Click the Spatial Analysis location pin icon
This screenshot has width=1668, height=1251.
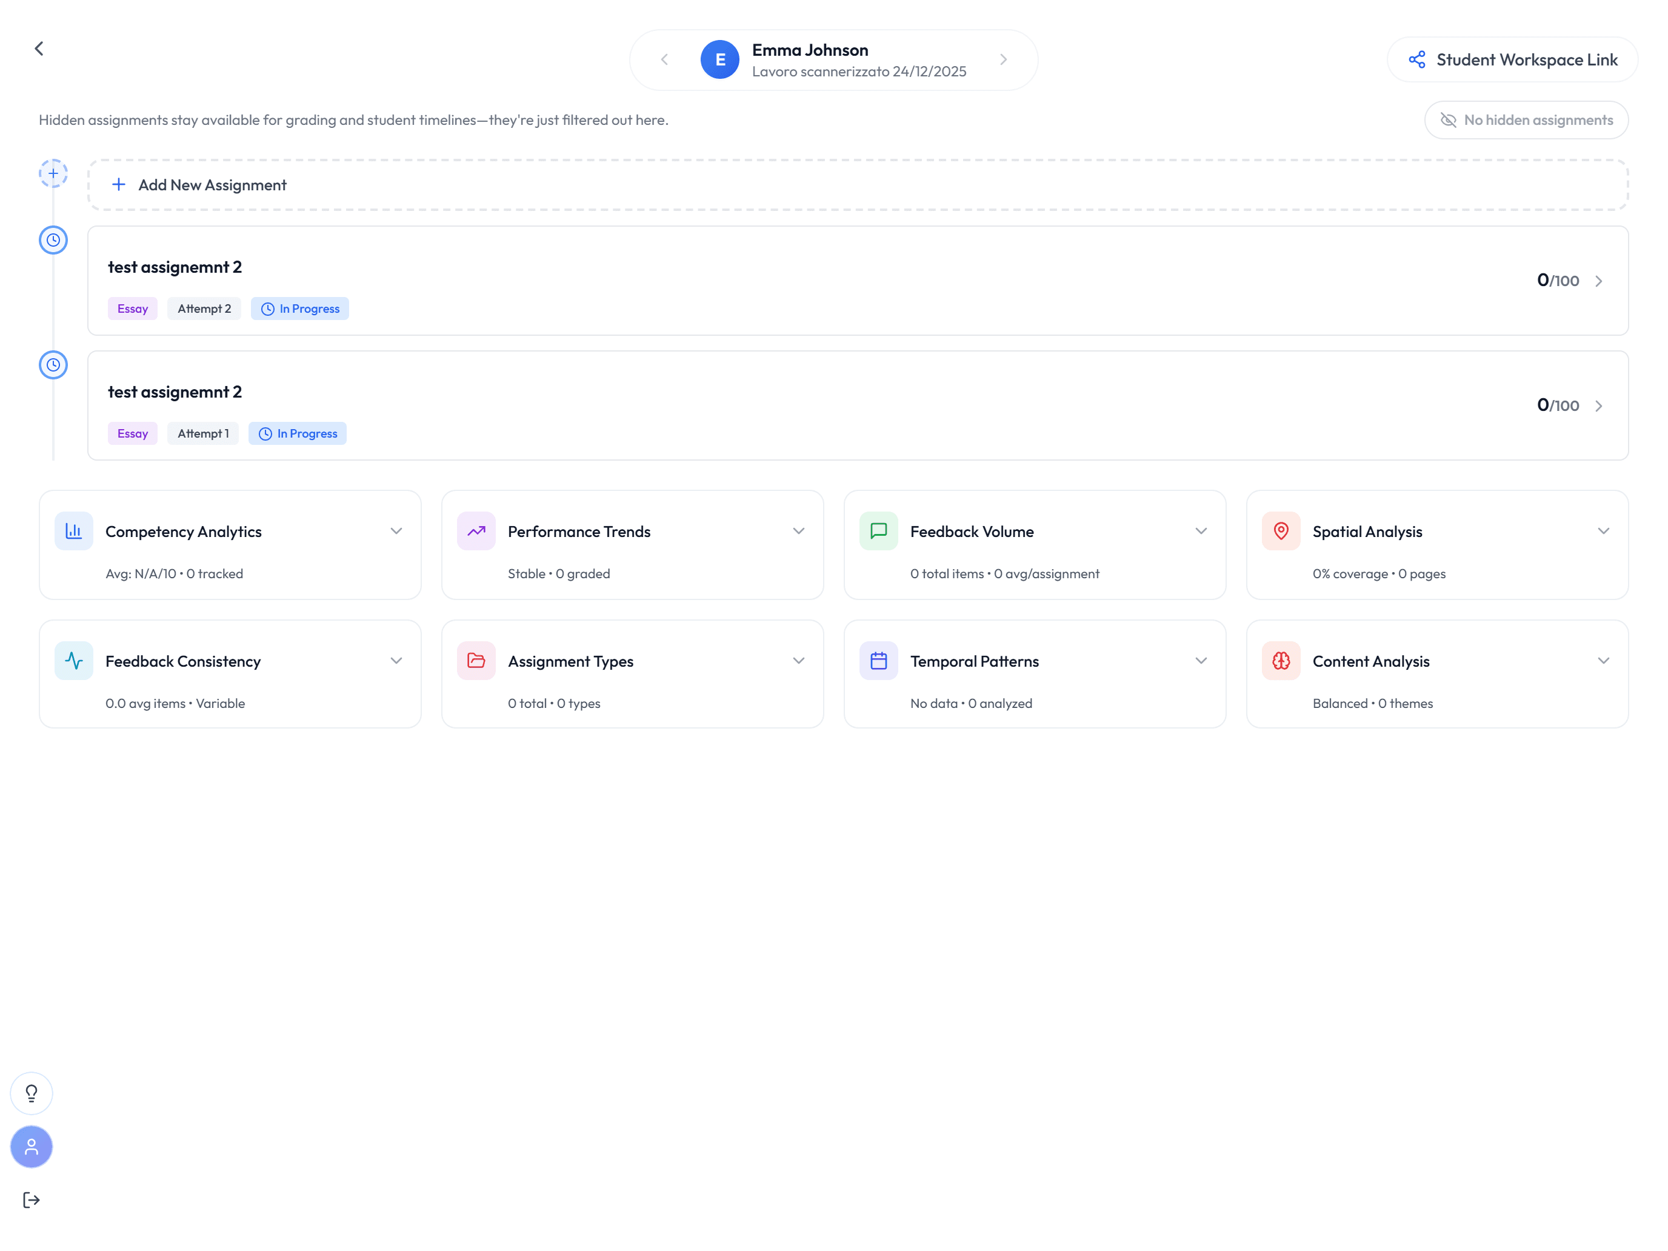pos(1281,531)
